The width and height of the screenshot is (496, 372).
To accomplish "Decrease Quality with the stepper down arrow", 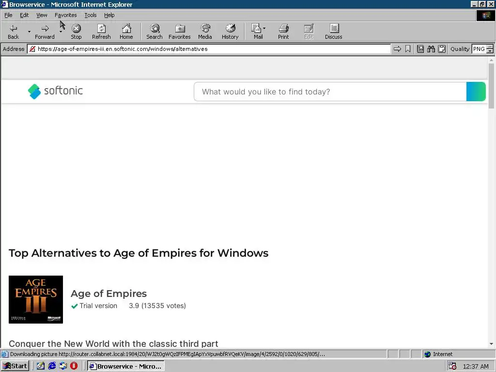I will click(x=490, y=51).
